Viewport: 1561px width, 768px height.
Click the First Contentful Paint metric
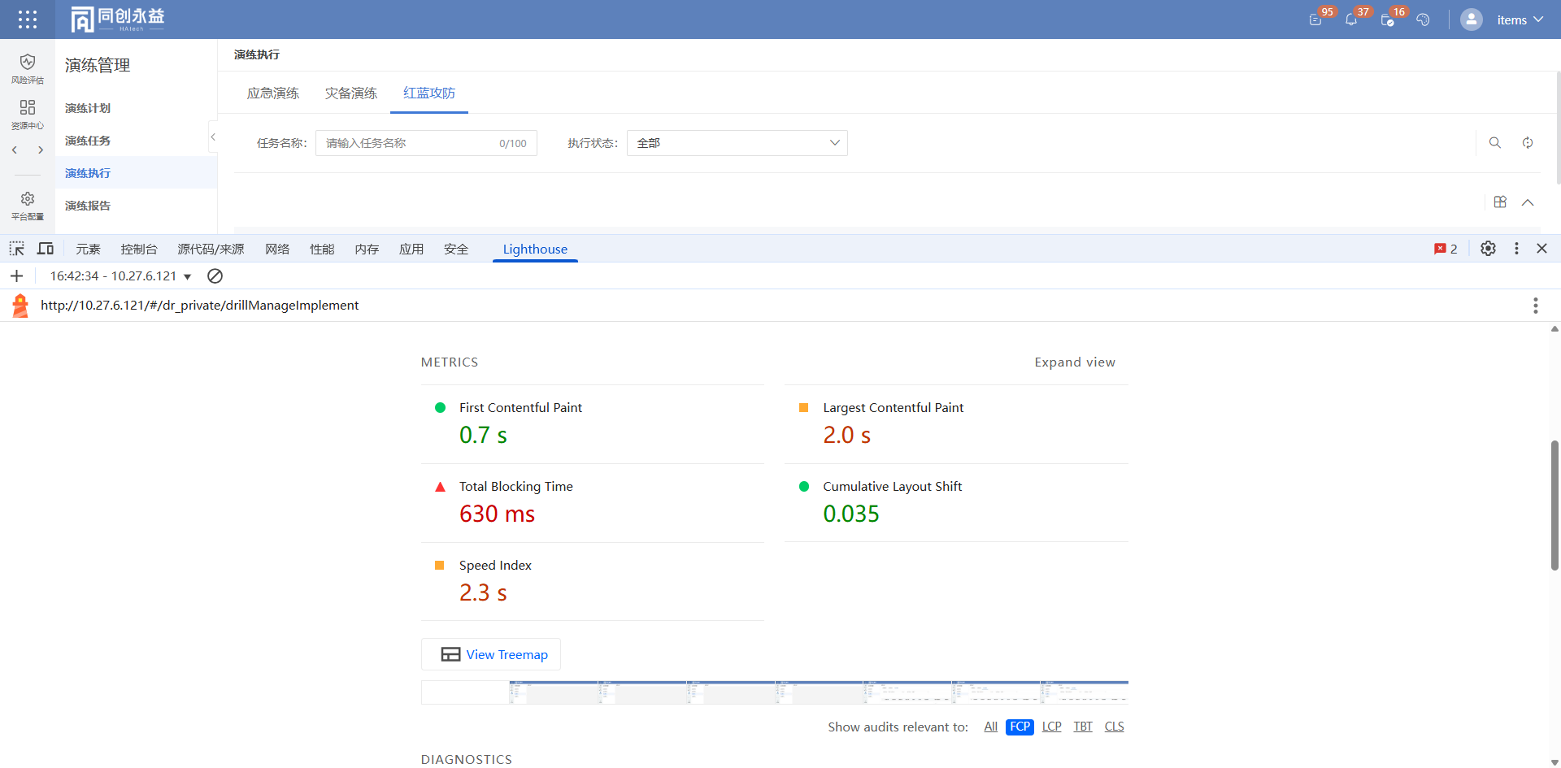(593, 424)
